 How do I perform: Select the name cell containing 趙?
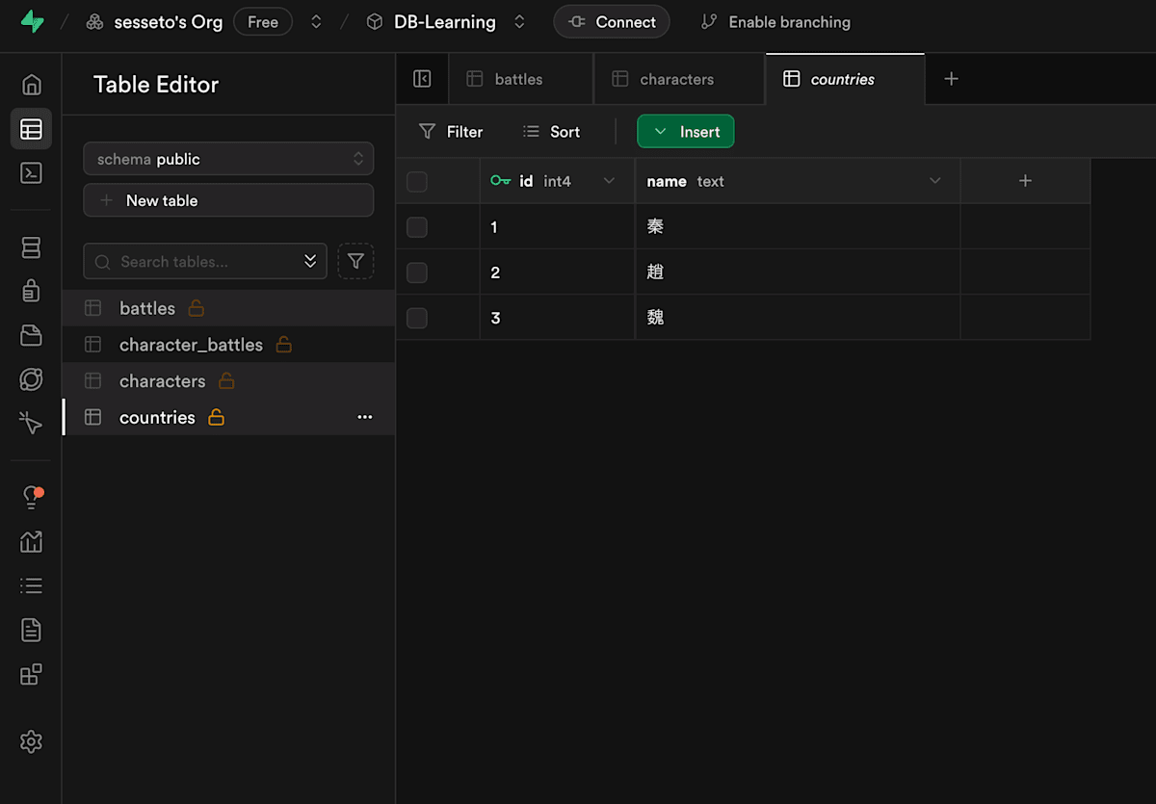click(x=798, y=272)
